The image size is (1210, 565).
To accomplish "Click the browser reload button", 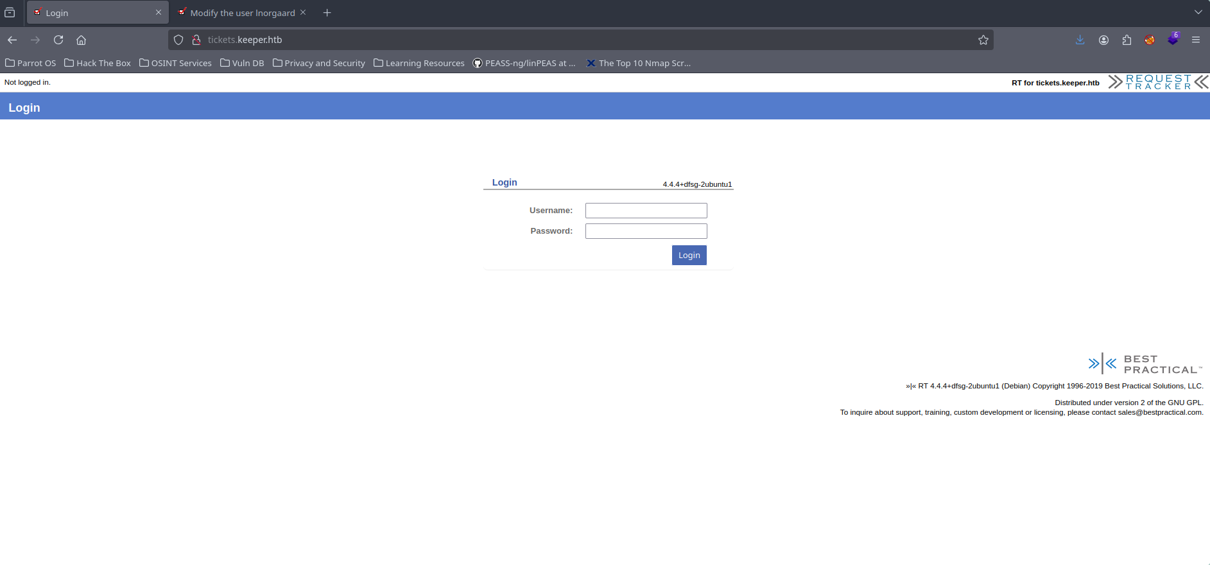I will (58, 40).
